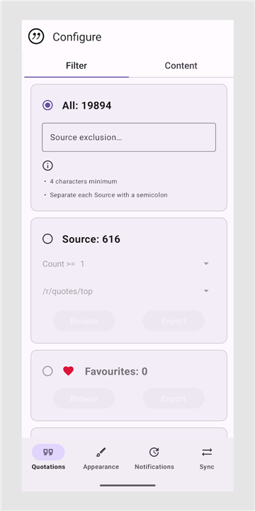Open Notifications via clock icon
This screenshot has height=511, width=255.
[x=154, y=452]
